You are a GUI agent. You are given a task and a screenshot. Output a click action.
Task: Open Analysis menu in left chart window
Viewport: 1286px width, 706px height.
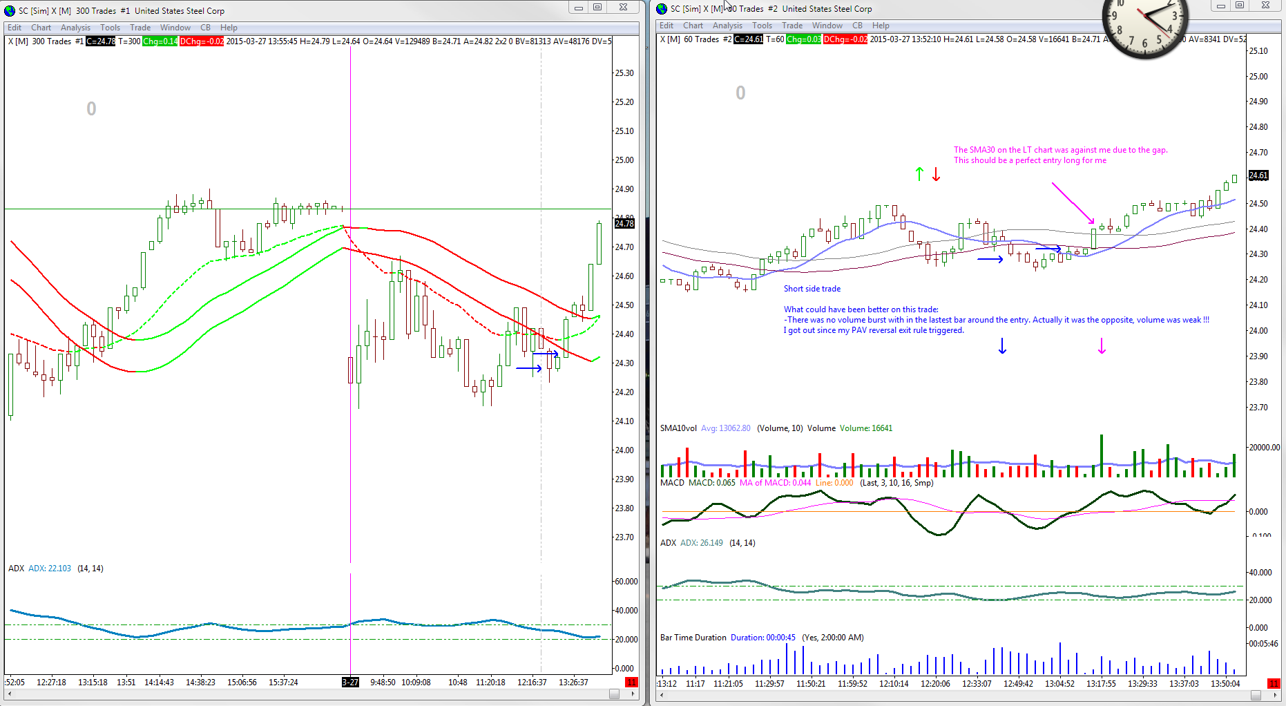[75, 28]
